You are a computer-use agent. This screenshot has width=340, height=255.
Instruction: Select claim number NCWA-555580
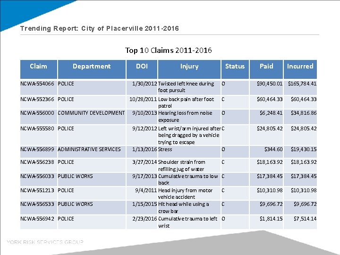(37, 128)
